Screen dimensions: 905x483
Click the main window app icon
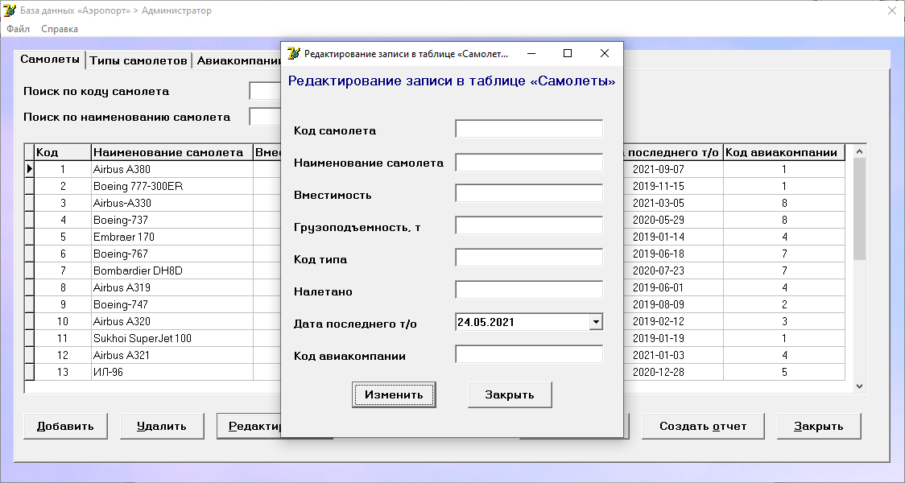pyautogui.click(x=9, y=10)
